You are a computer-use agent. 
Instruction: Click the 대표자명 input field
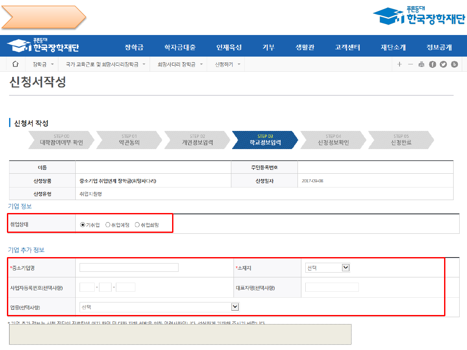pyautogui.click(x=332, y=287)
